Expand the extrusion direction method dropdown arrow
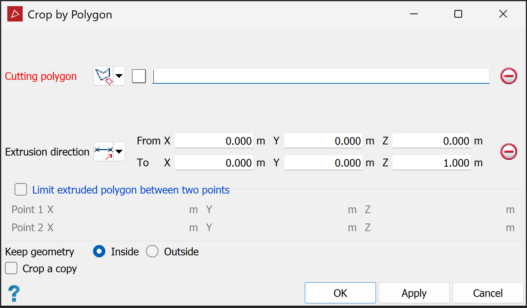This screenshot has width=527, height=308. coord(120,152)
